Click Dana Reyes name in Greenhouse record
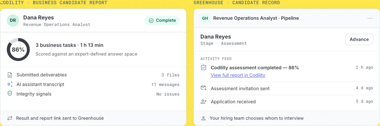 pos(216,37)
